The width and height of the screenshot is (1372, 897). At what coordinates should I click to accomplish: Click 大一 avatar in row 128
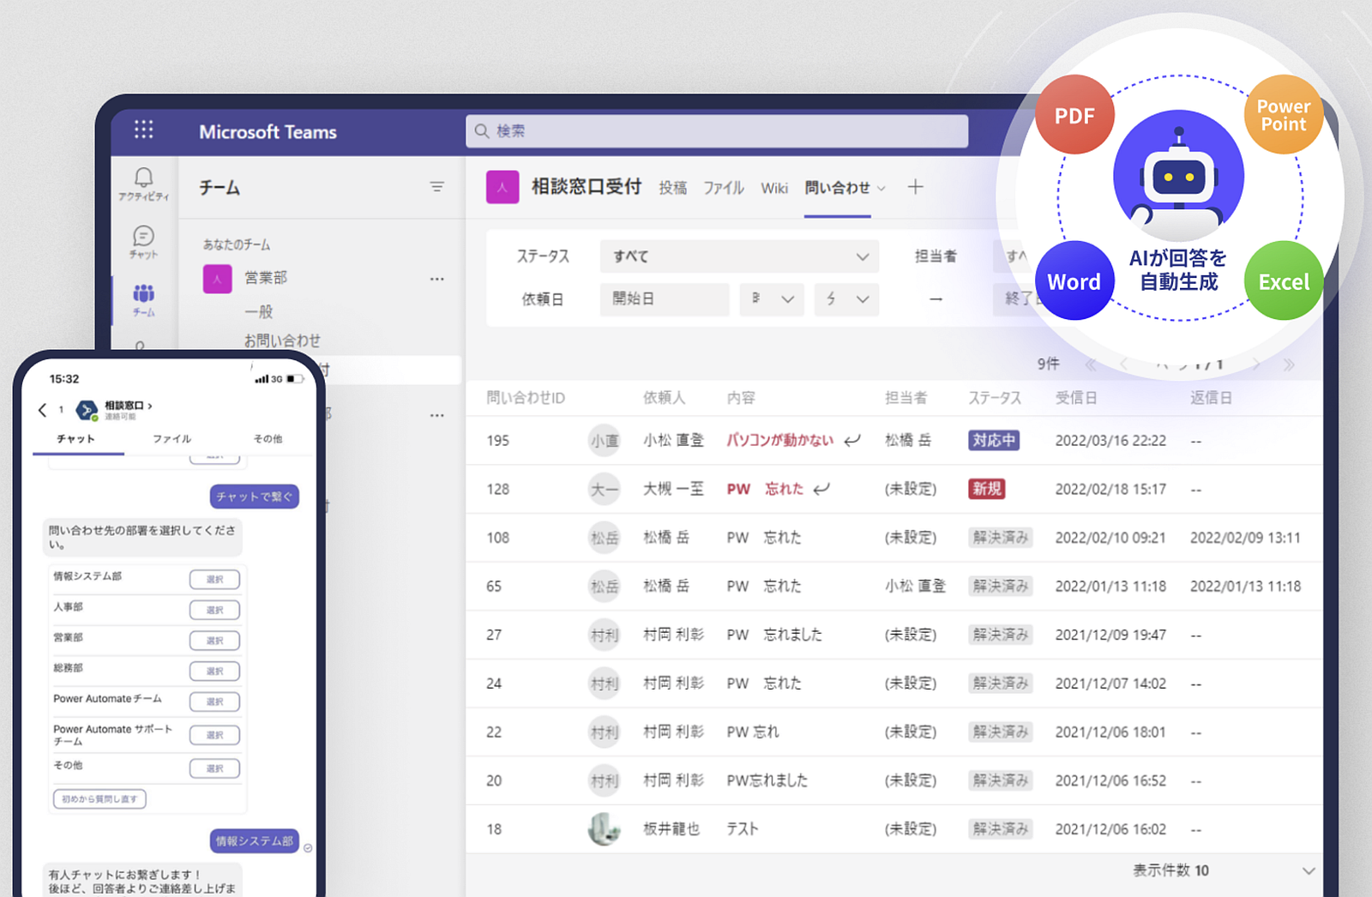coord(605,490)
